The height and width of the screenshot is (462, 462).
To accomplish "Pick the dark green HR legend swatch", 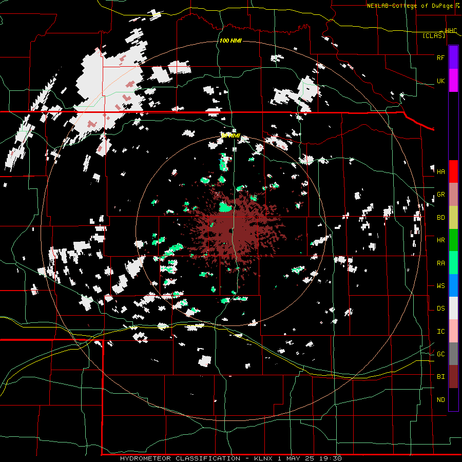I will (453, 240).
